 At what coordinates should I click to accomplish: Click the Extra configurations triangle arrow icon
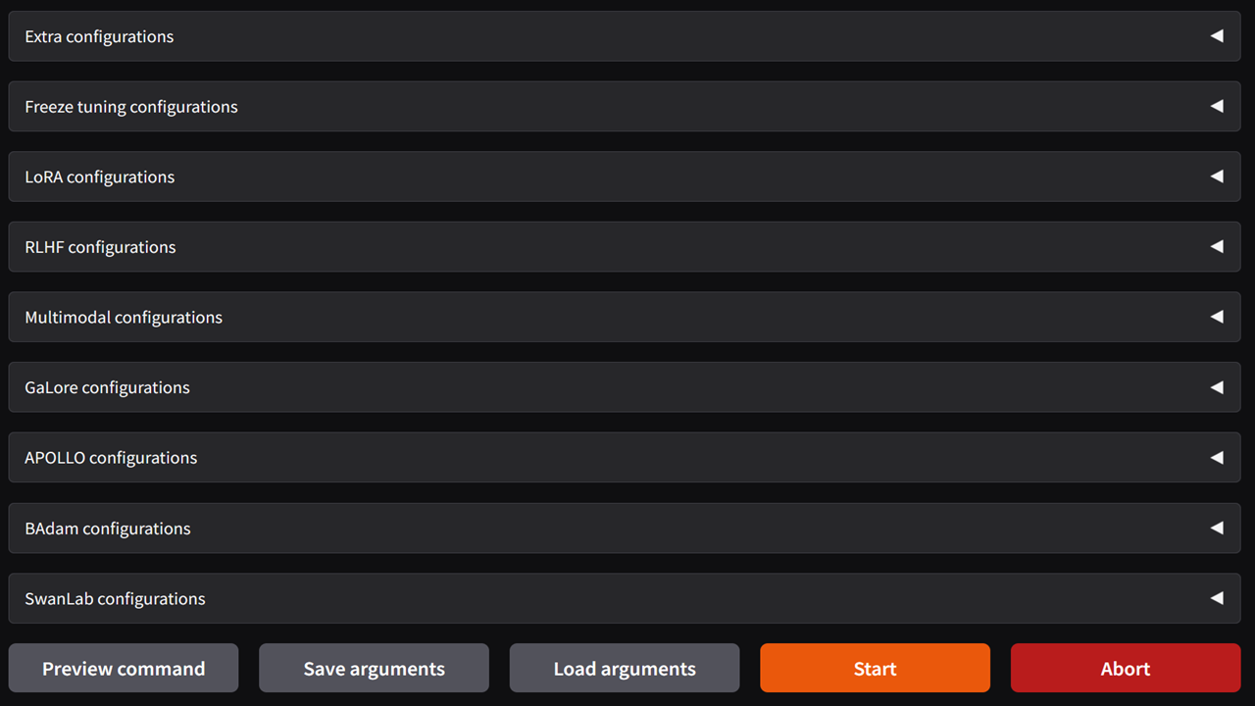[x=1217, y=36]
